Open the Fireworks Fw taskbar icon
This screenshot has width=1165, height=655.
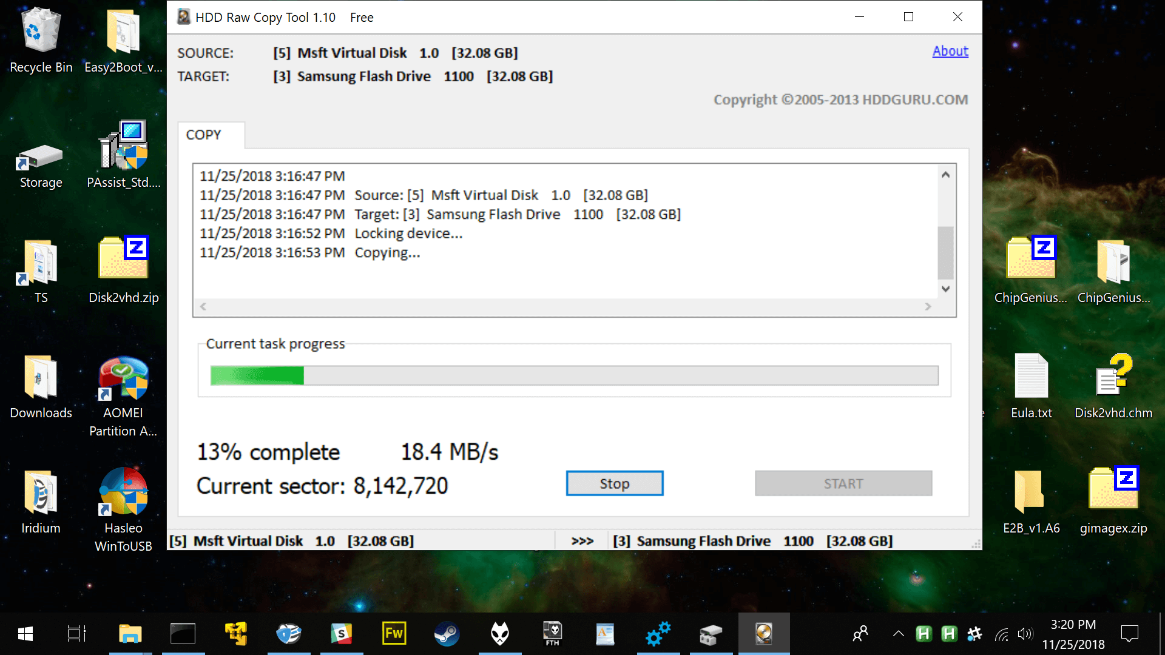394,634
